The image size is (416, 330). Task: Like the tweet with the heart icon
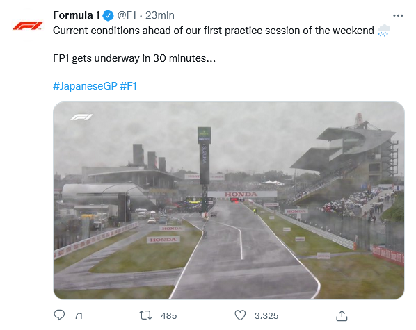240,315
